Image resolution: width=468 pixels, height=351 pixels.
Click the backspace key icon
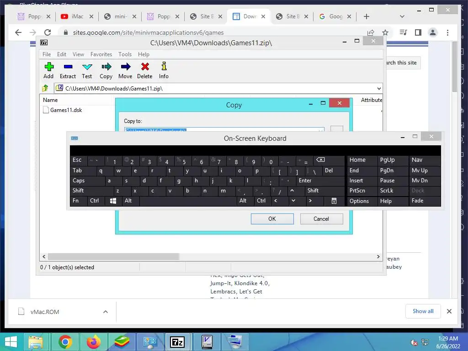328,160
